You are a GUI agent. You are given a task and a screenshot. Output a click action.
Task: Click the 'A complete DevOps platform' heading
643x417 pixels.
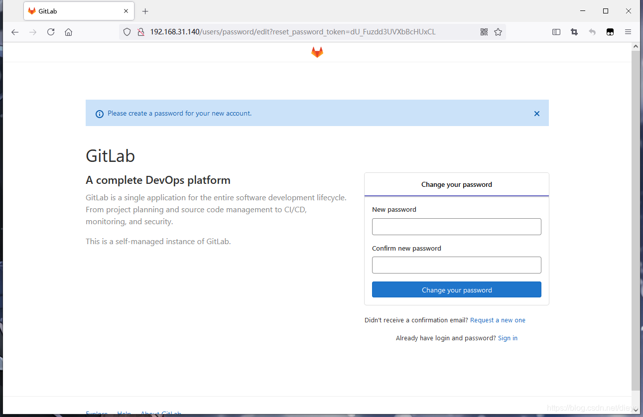point(158,180)
